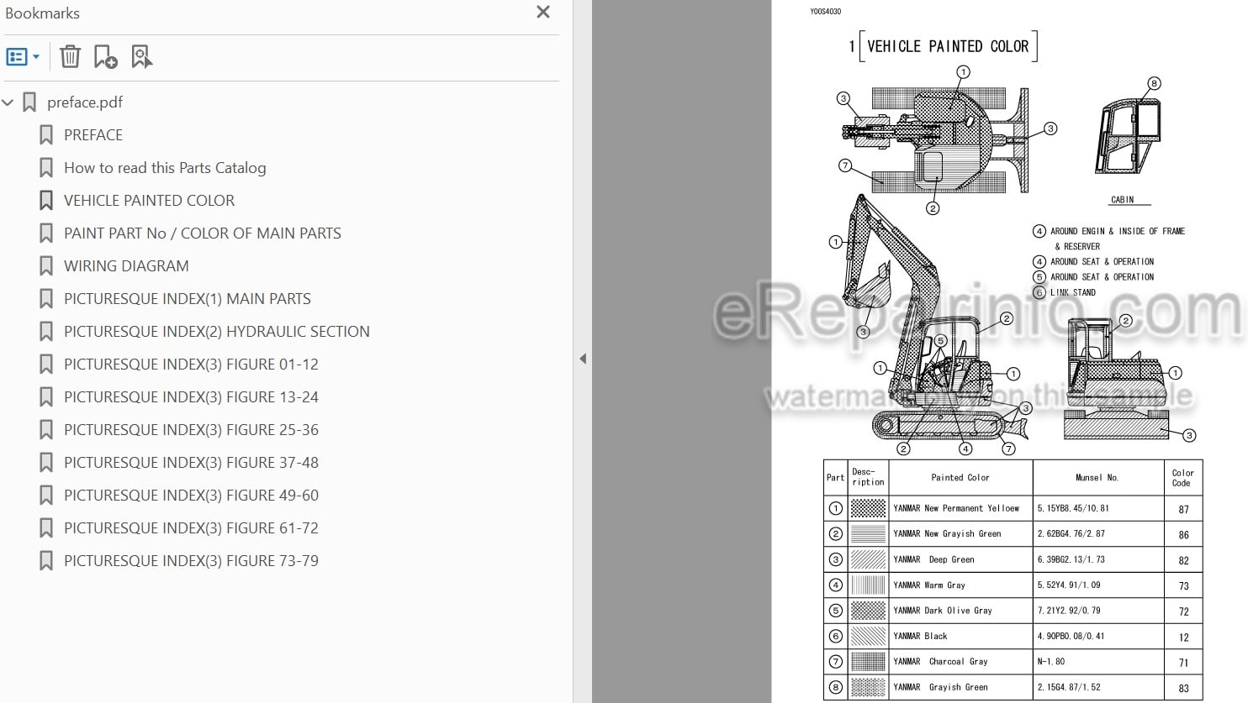Image resolution: width=1248 pixels, height=703 pixels.
Task: Click YANMAR New Permanent Yelloew table cell
Action: click(960, 509)
